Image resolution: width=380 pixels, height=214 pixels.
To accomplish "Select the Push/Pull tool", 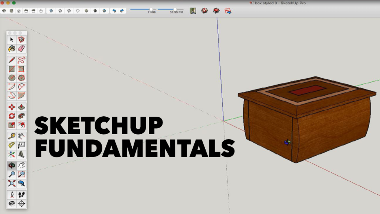I will point(21,107).
